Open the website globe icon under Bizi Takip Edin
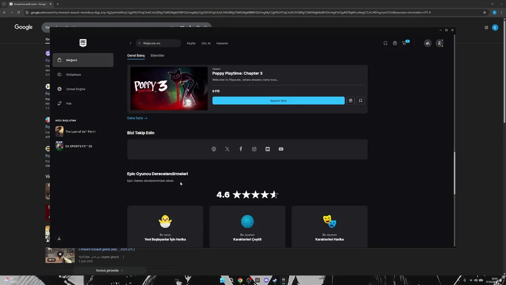This screenshot has height=285, width=506. pos(214,149)
